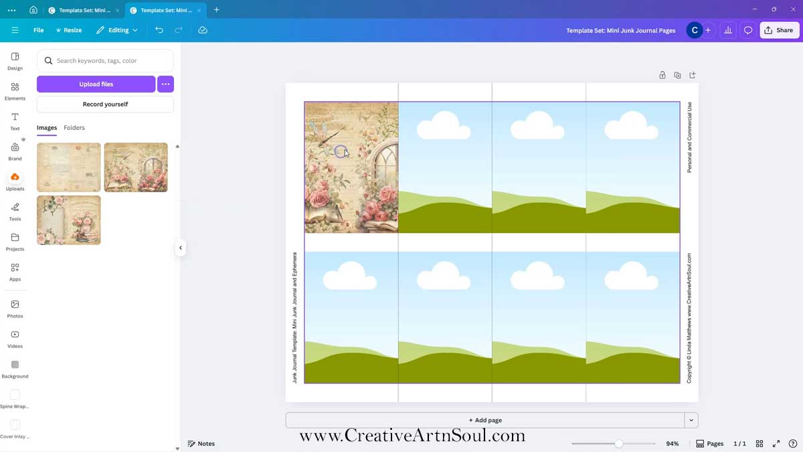Image resolution: width=803 pixels, height=452 pixels.
Task: Lock the page using padlock icon
Action: (x=662, y=76)
